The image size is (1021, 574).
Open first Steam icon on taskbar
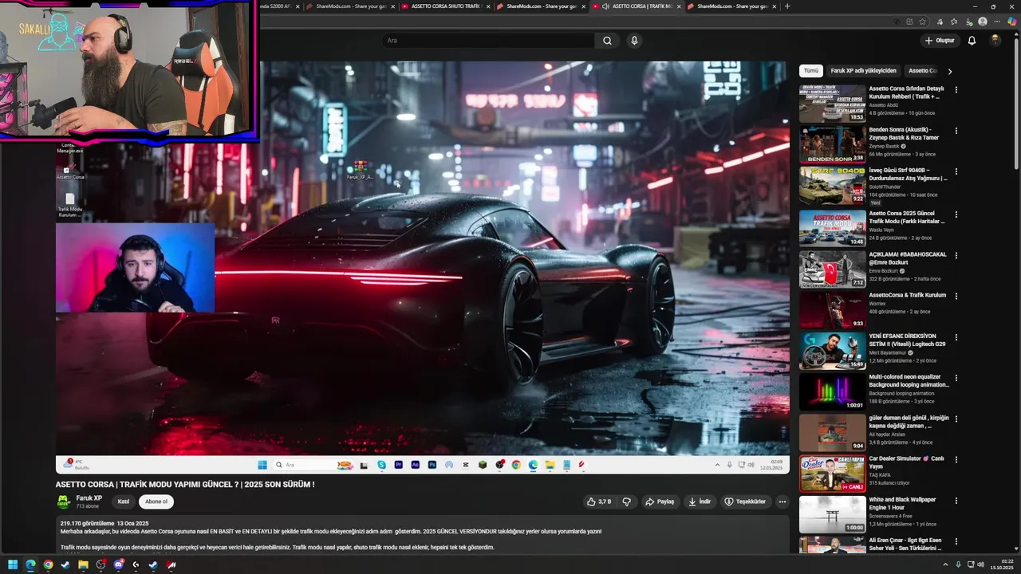click(65, 564)
